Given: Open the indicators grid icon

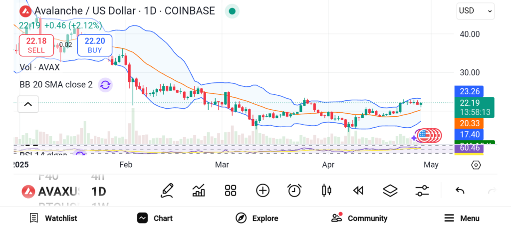Looking at the screenshot, I should pos(230,190).
